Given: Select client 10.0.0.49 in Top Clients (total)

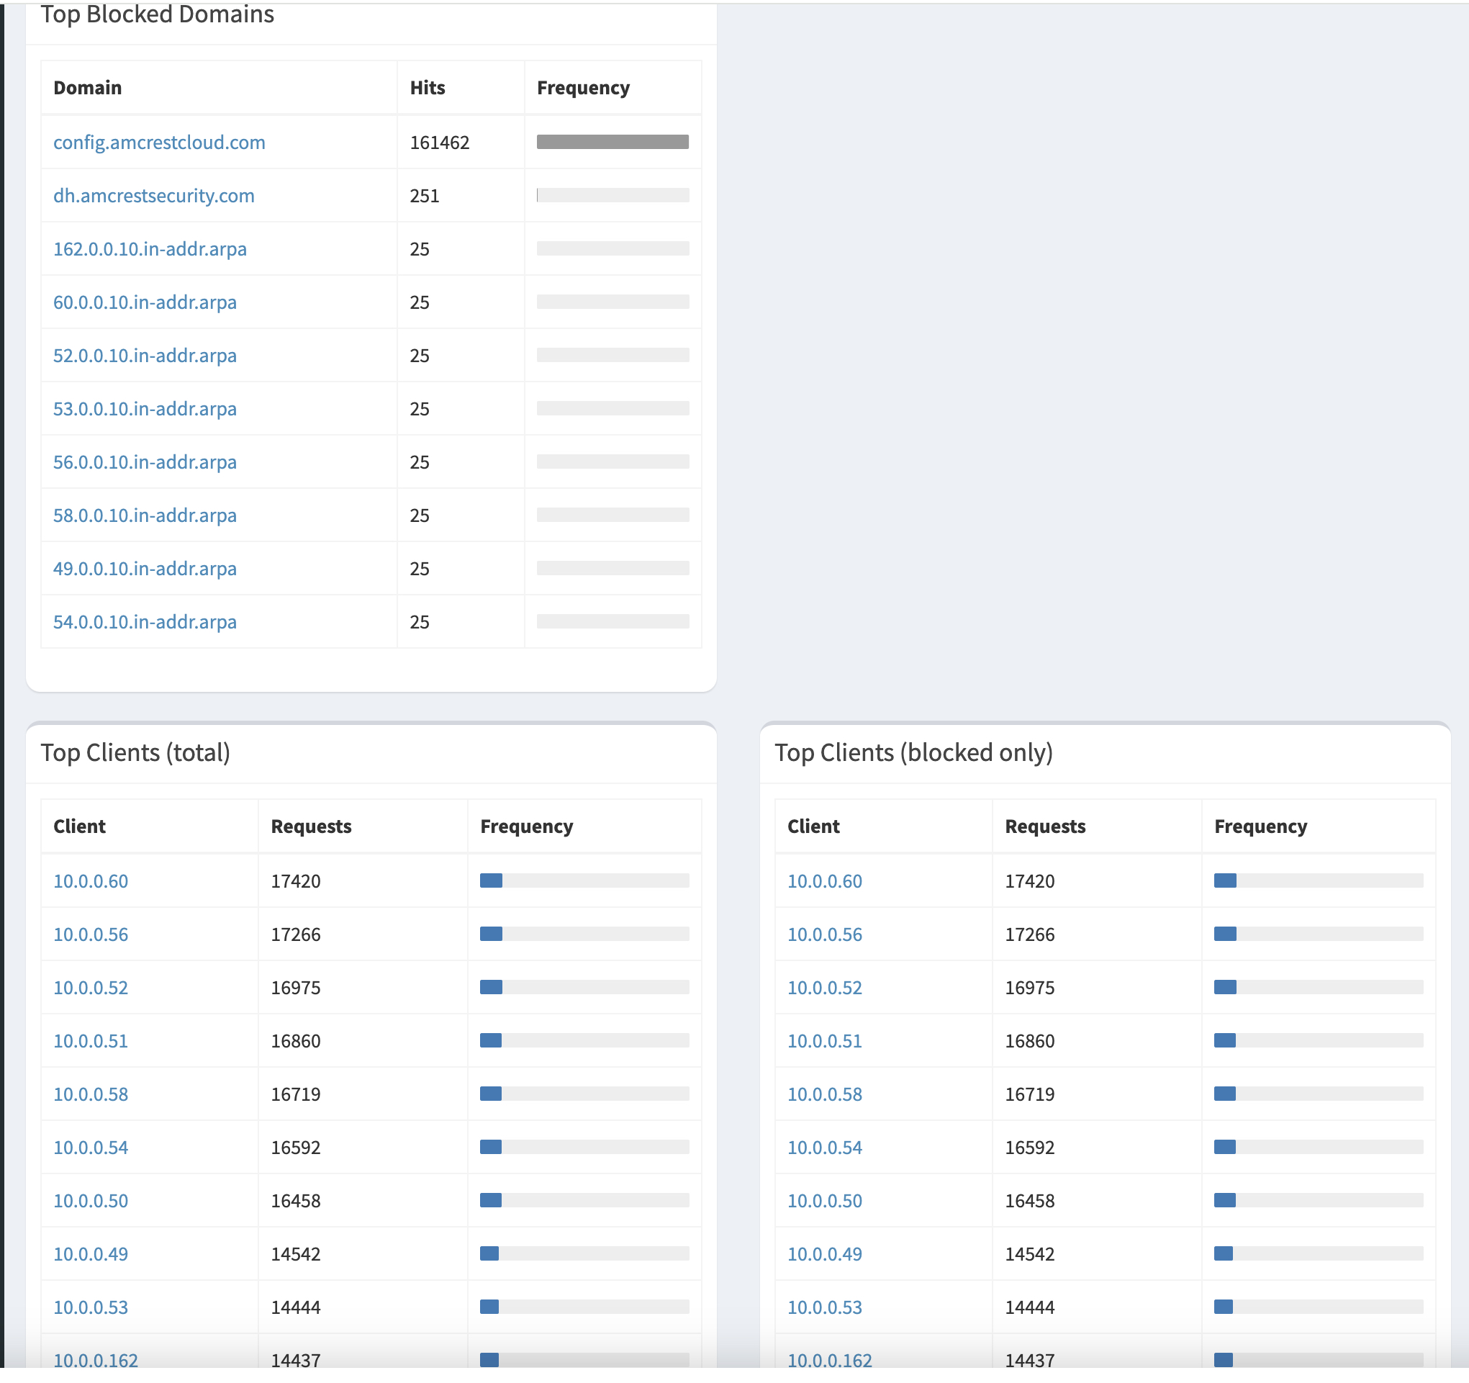Looking at the screenshot, I should tap(91, 1253).
